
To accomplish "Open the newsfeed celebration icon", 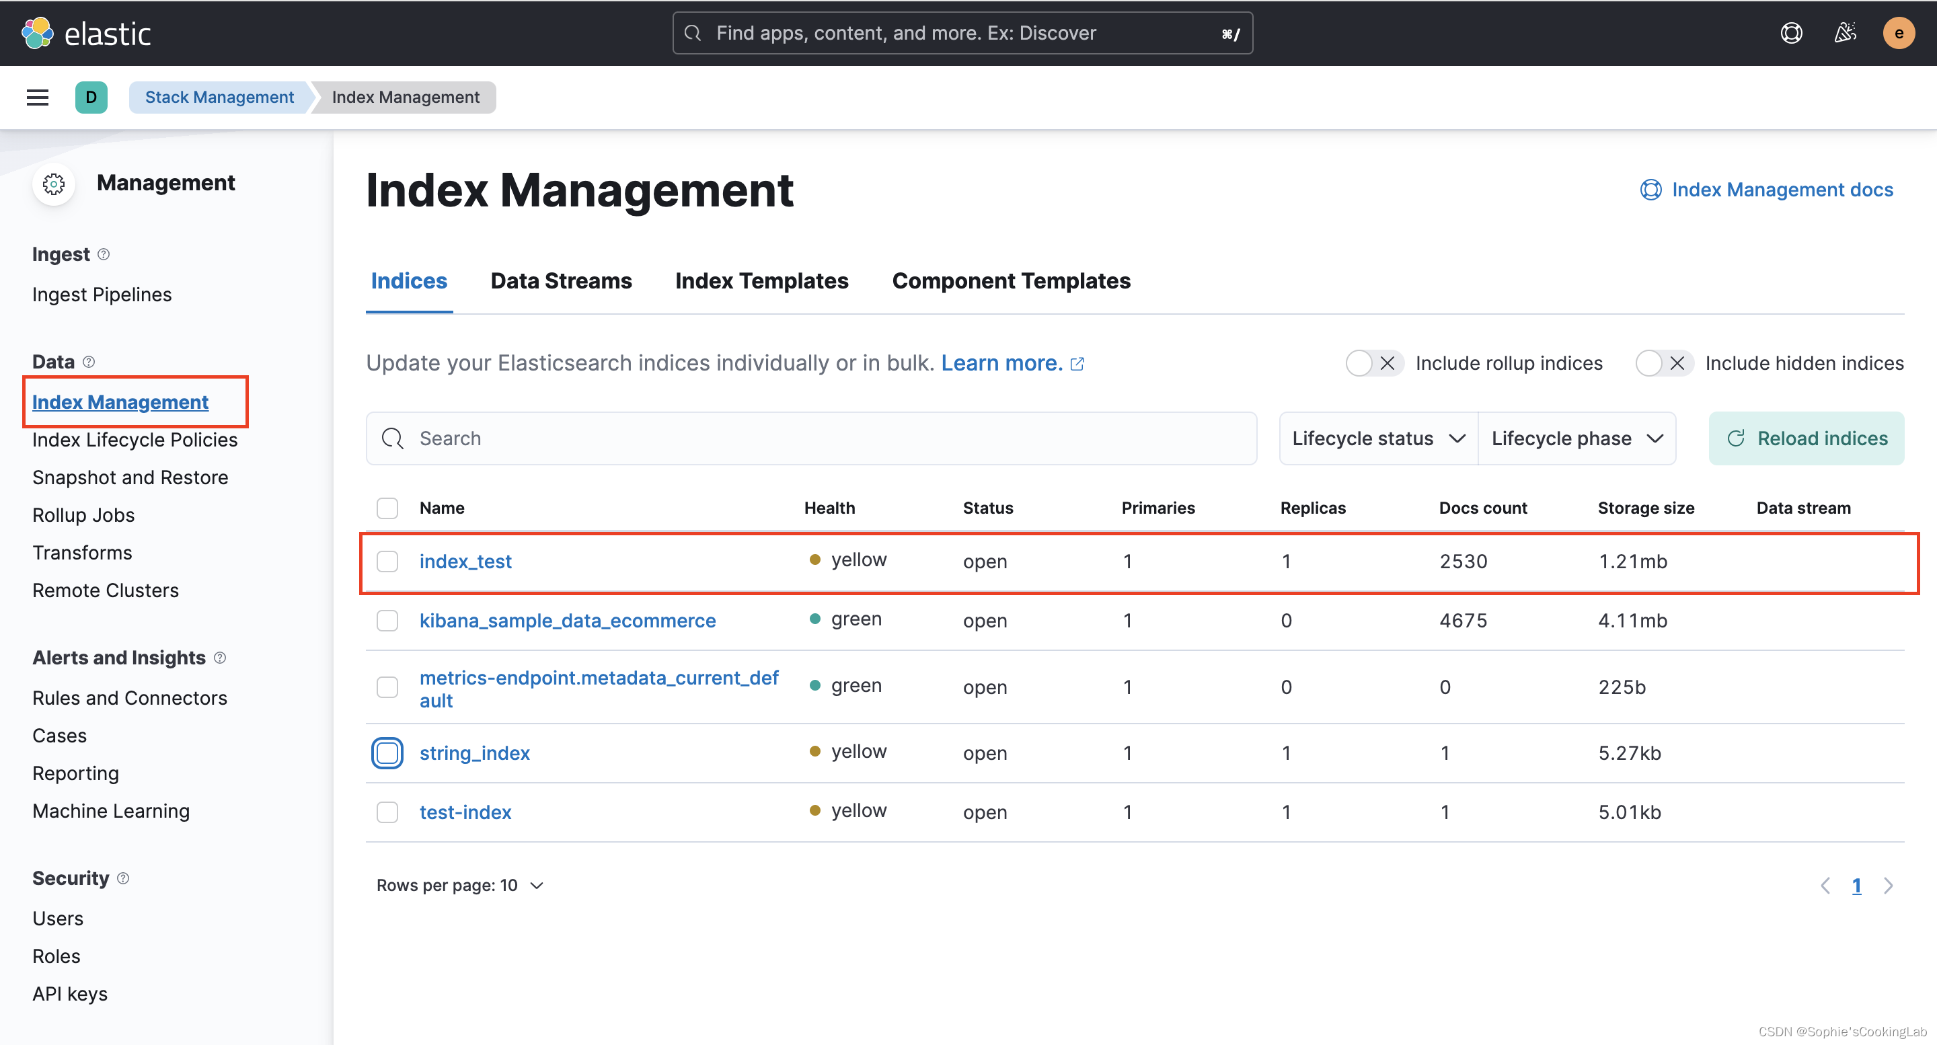I will [1844, 33].
